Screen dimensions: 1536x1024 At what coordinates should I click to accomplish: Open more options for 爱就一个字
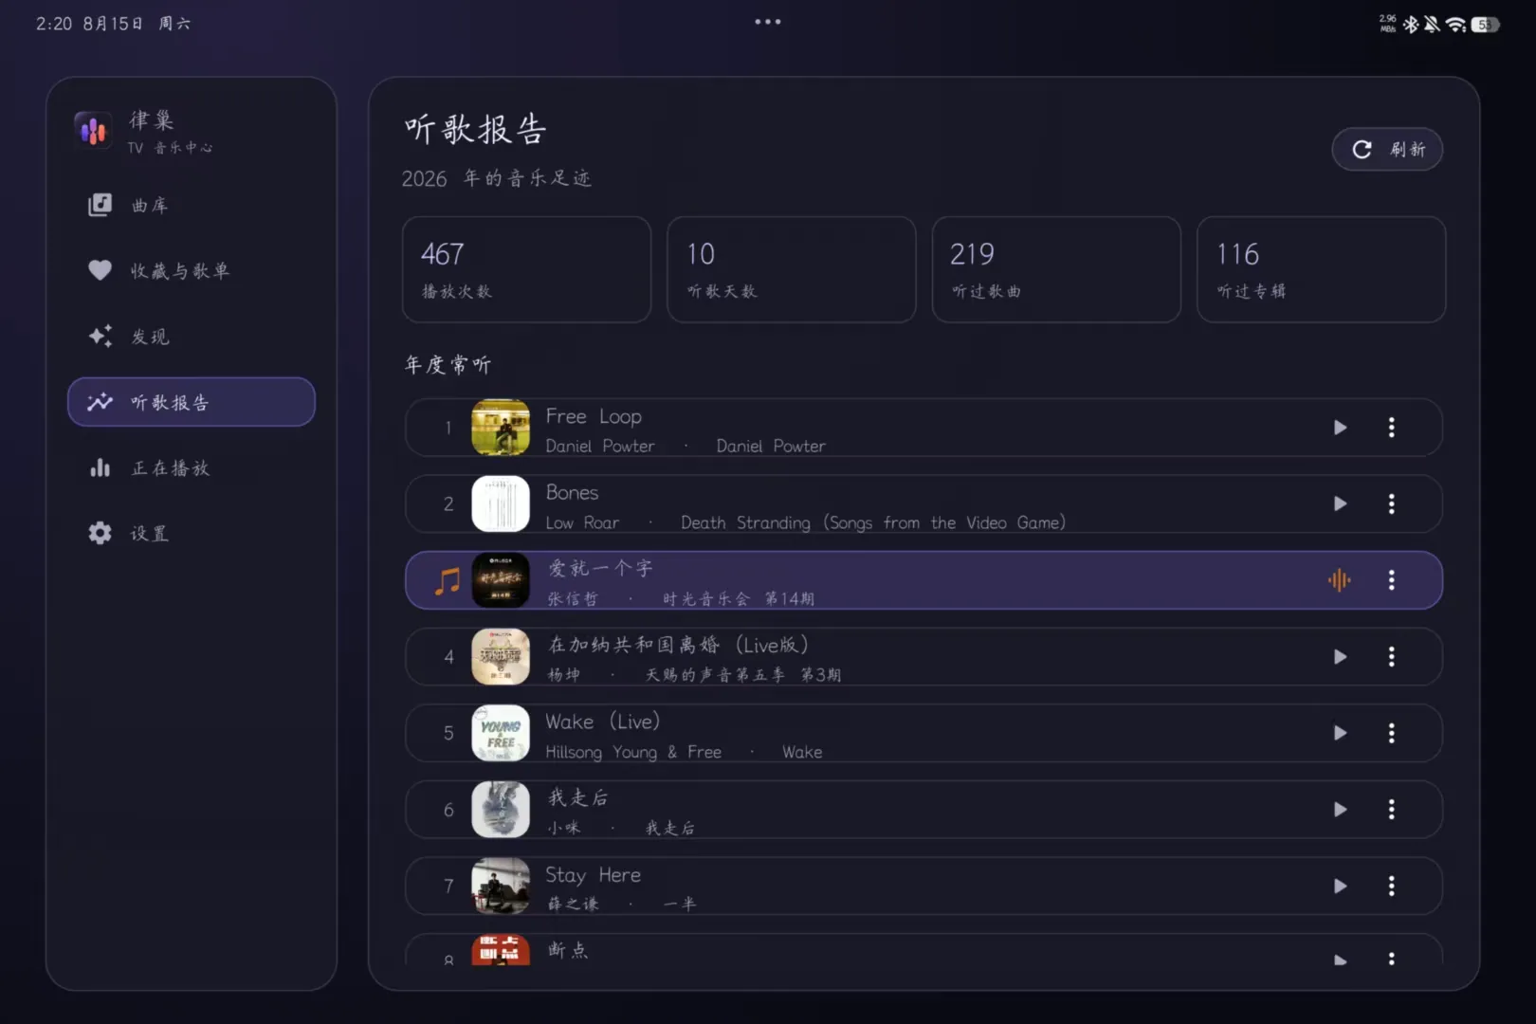point(1391,580)
